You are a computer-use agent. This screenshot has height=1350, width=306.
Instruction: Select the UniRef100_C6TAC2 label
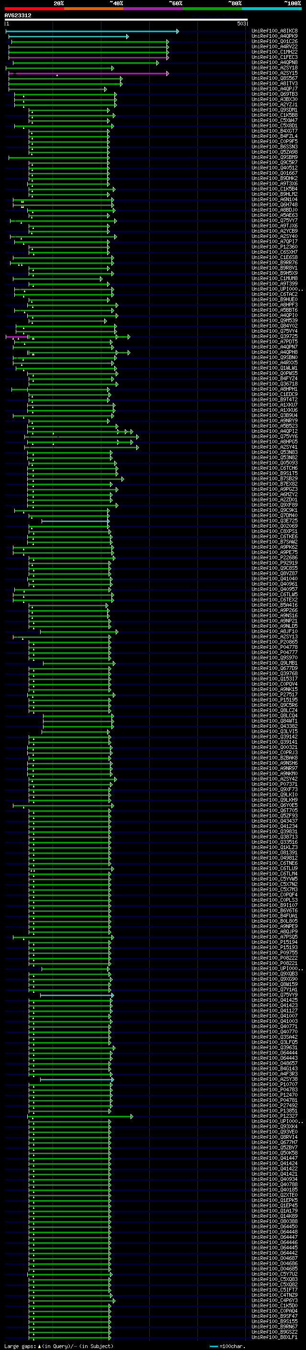tap(274, 294)
